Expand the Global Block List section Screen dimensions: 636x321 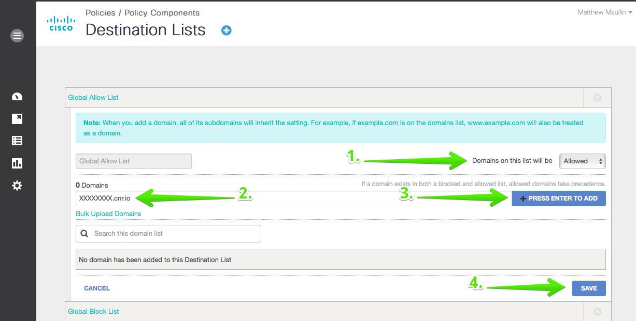94,312
